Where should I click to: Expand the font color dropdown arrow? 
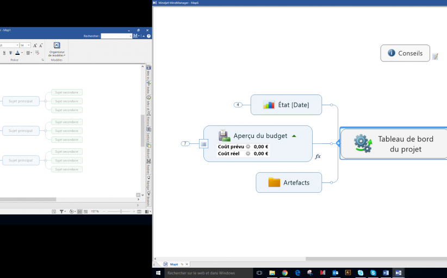(x=22, y=53)
